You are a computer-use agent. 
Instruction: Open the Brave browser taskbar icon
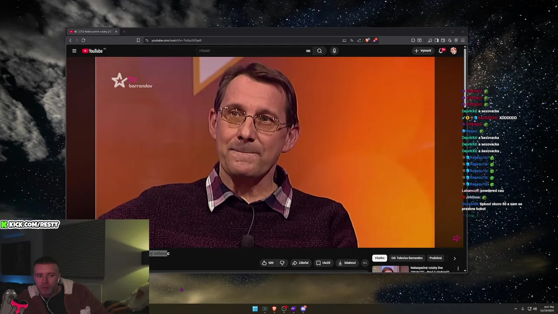274,309
